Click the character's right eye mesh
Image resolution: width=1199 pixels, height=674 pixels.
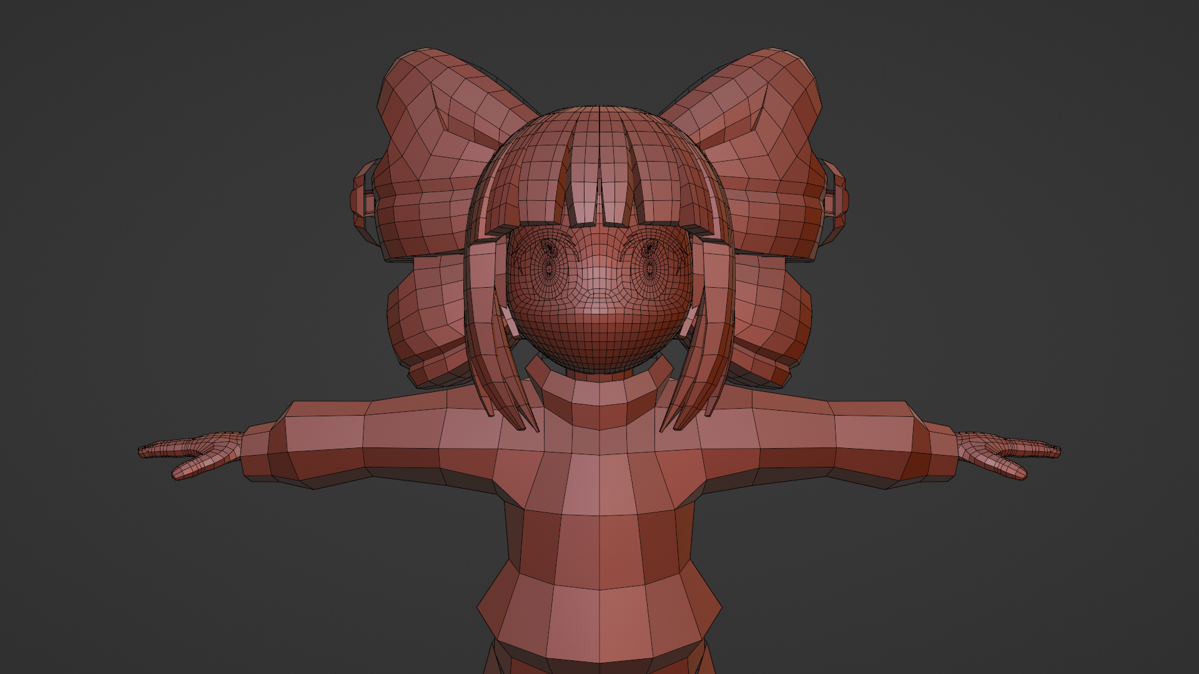[649, 267]
